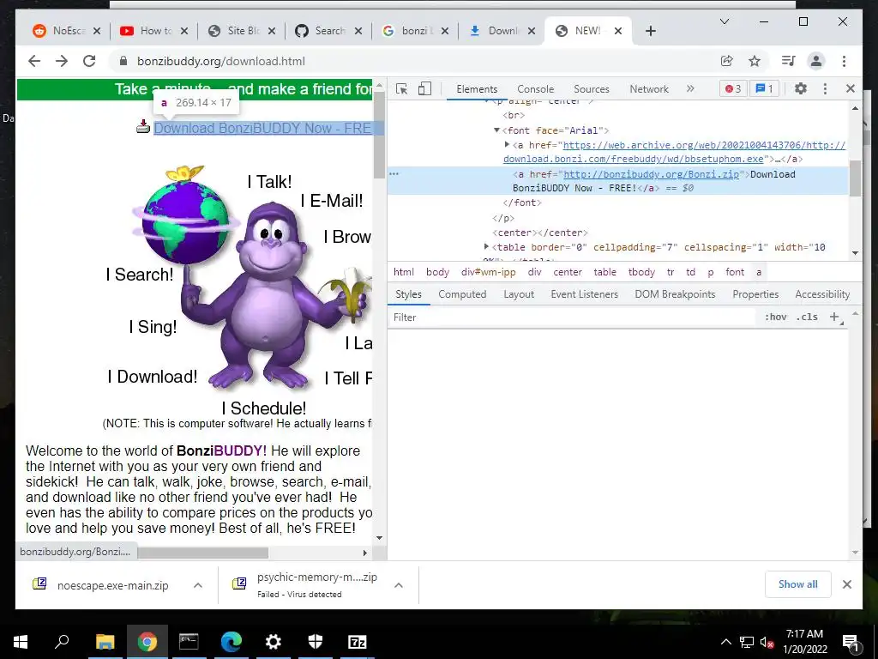Close the DevTools panel

[x=851, y=88]
